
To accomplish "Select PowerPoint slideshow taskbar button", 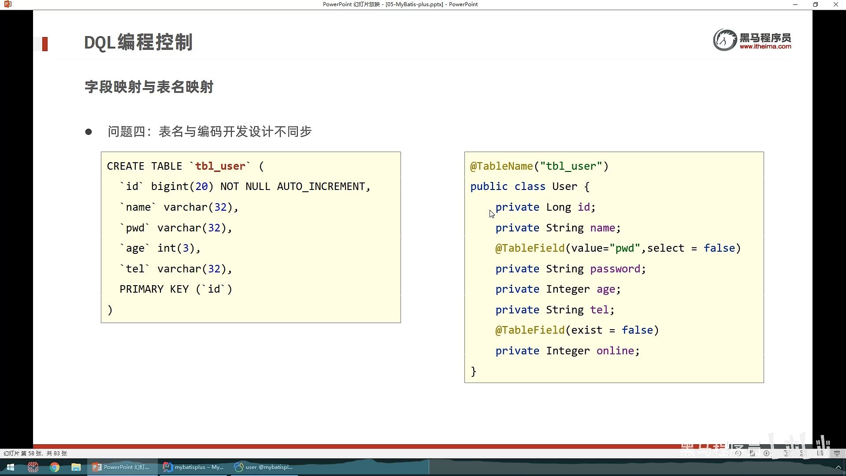I will pos(121,467).
